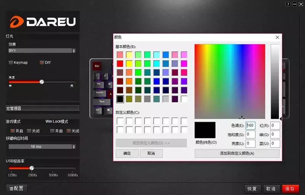
Task: Click the bottom-bar 取消 button
Action: [271, 189]
